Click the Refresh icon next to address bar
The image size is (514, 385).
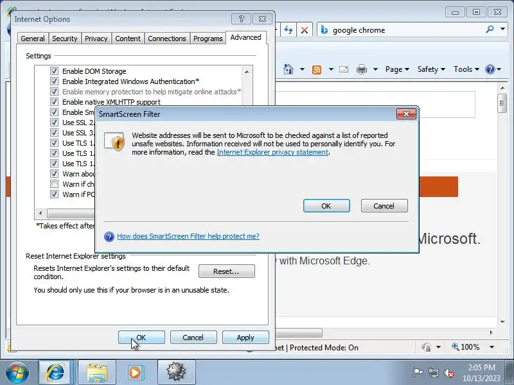(x=288, y=30)
